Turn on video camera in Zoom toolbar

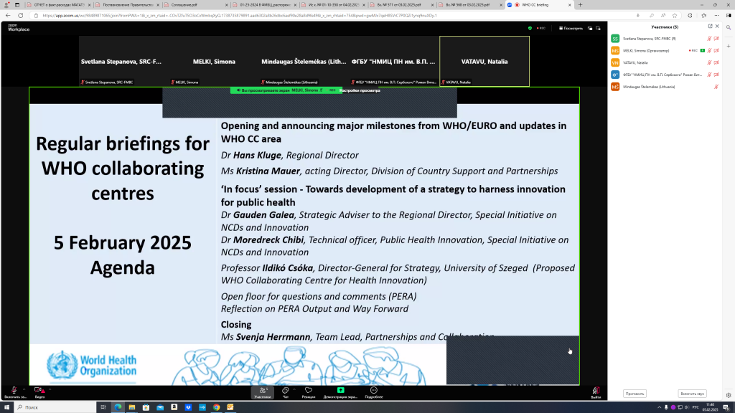tap(39, 391)
